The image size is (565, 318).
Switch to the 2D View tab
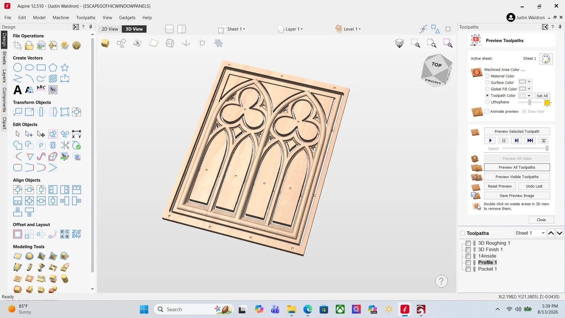tap(110, 29)
